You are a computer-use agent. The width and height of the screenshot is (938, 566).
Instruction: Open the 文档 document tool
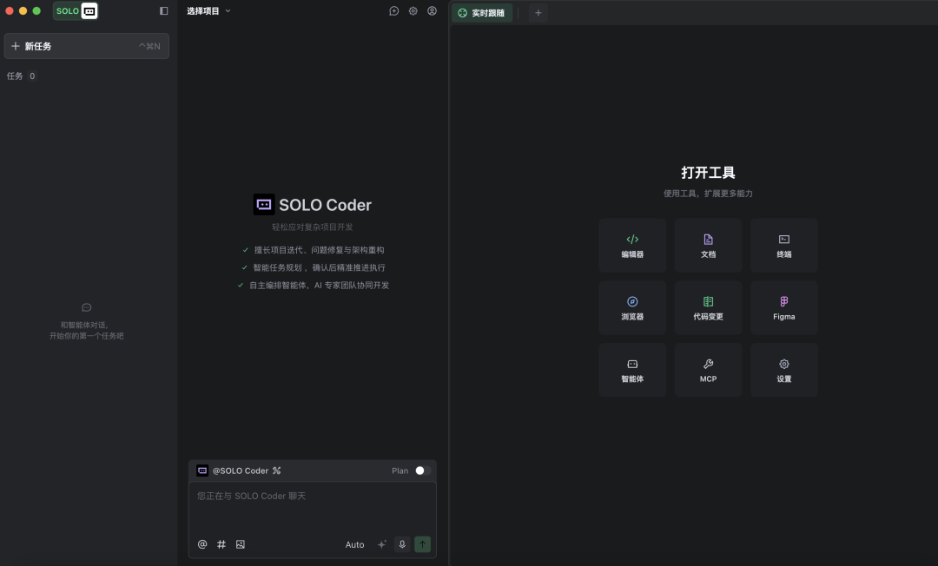pyautogui.click(x=709, y=246)
